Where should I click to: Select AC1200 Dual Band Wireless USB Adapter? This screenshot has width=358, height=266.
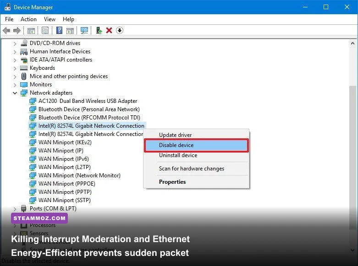point(88,101)
